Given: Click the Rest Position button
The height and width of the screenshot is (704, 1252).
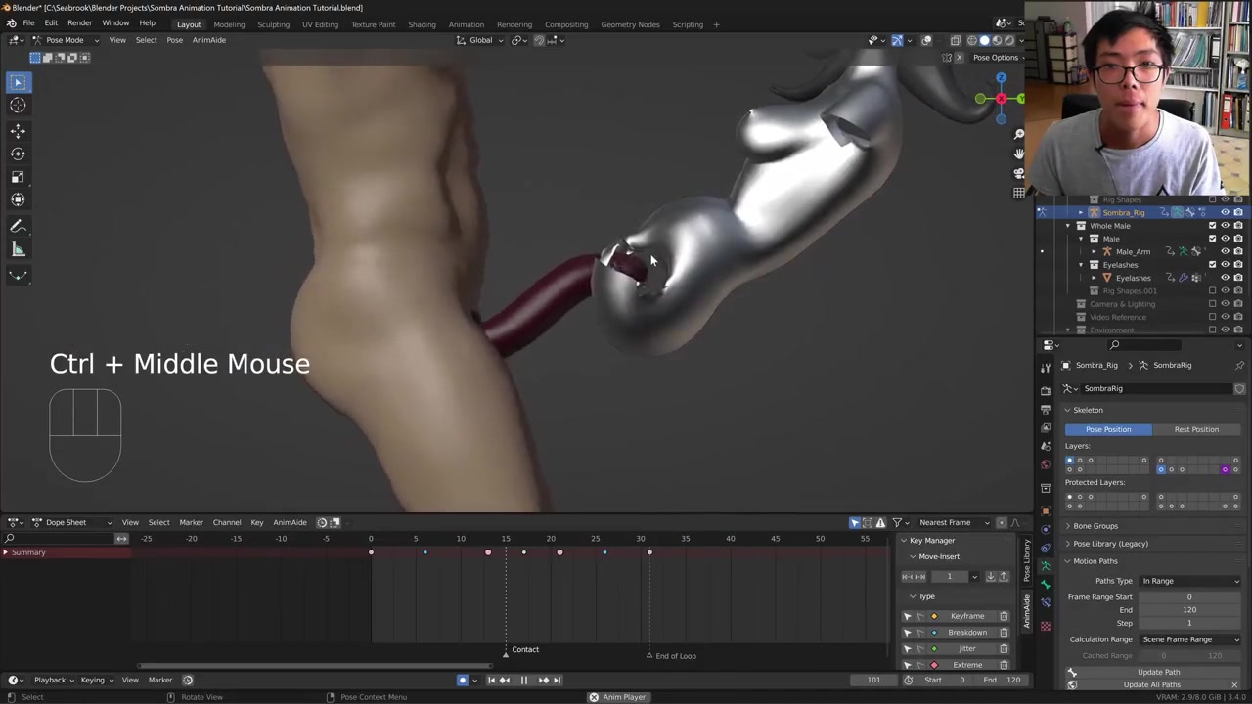Looking at the screenshot, I should pos(1195,429).
